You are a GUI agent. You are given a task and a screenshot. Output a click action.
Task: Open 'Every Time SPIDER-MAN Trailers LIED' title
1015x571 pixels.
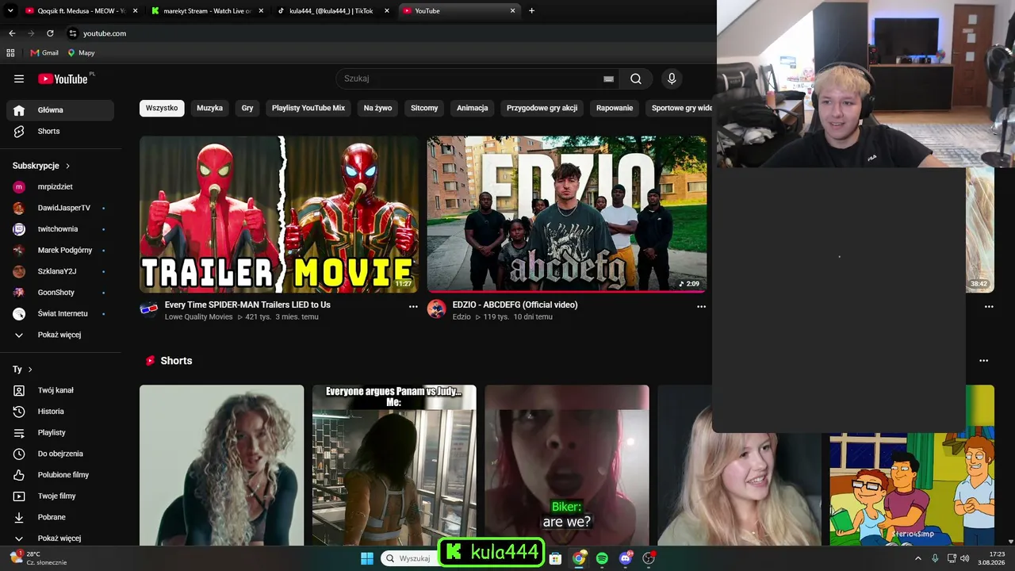[247, 305]
